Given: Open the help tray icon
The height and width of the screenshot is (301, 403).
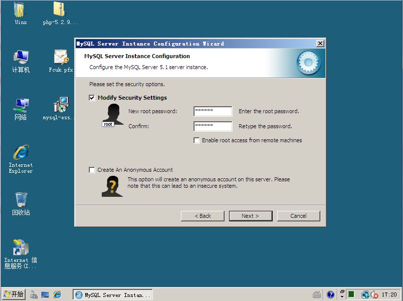Looking at the screenshot, I should 330,294.
